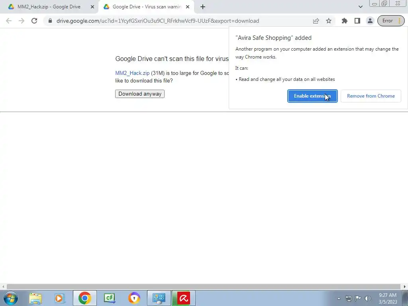
Task: Open Action Center flag icon
Action: (x=358, y=298)
